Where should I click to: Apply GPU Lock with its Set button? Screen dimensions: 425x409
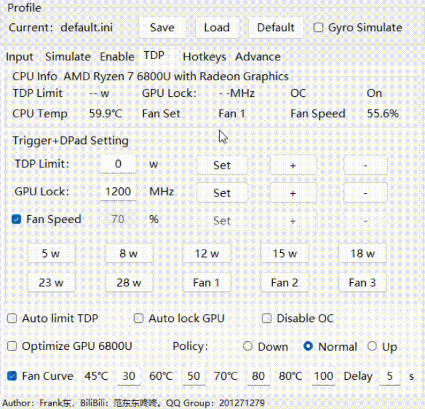pyautogui.click(x=222, y=193)
